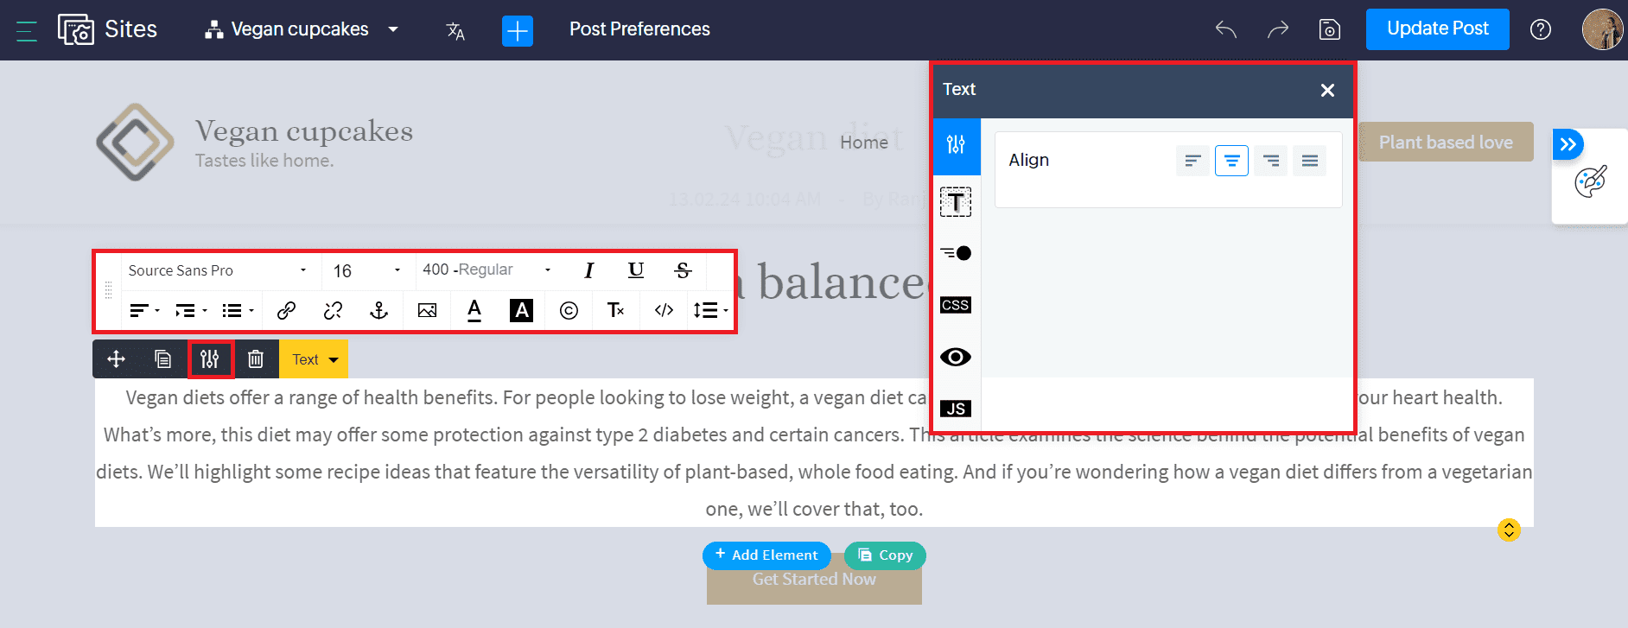Delete the text element with trash icon
This screenshot has width=1628, height=628.
[256, 359]
